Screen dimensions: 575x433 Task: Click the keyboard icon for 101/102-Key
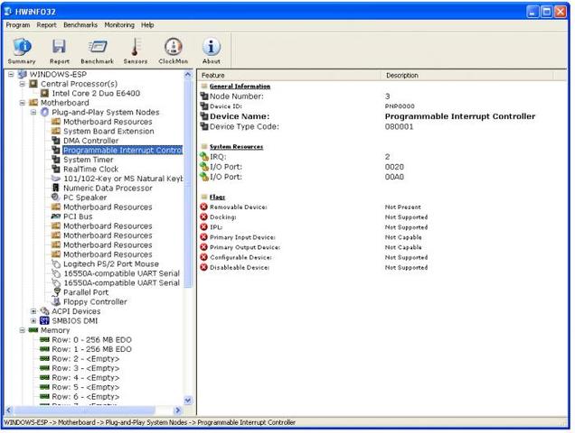(x=56, y=179)
